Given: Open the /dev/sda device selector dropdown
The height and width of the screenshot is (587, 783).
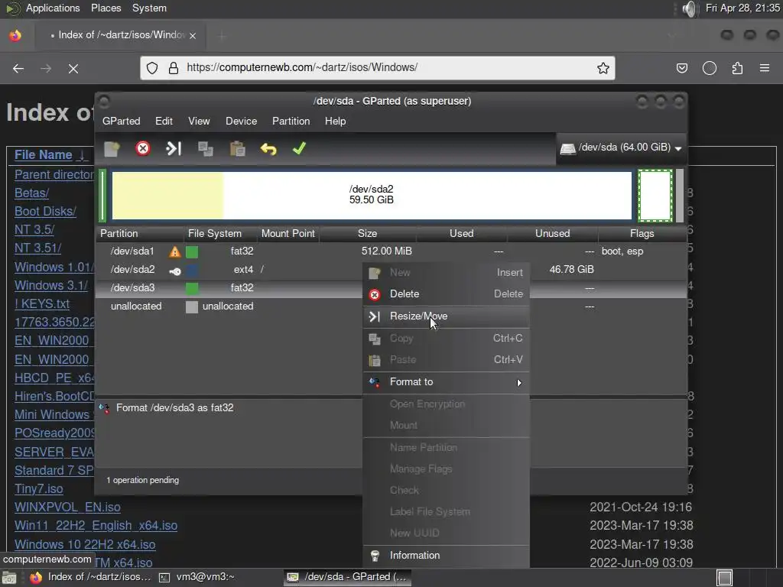Looking at the screenshot, I should click(621, 148).
